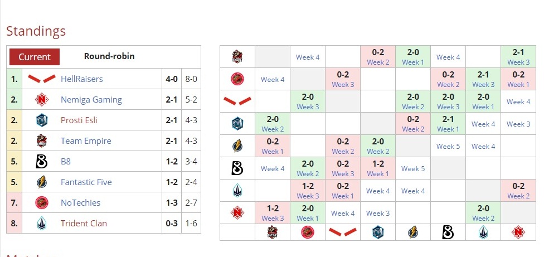Click B8 logo in crosstable bottom row
The image size is (544, 257).
point(448,232)
